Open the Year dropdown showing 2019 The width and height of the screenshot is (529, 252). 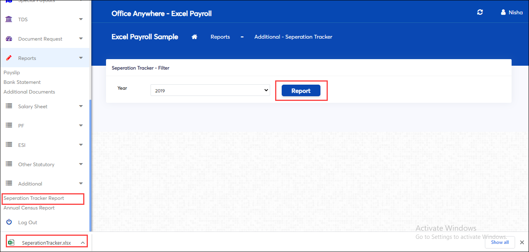click(210, 90)
